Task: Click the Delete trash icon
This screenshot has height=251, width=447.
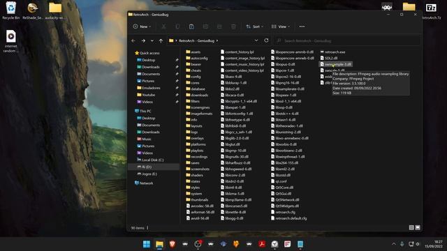Action: pyautogui.click(x=233, y=26)
